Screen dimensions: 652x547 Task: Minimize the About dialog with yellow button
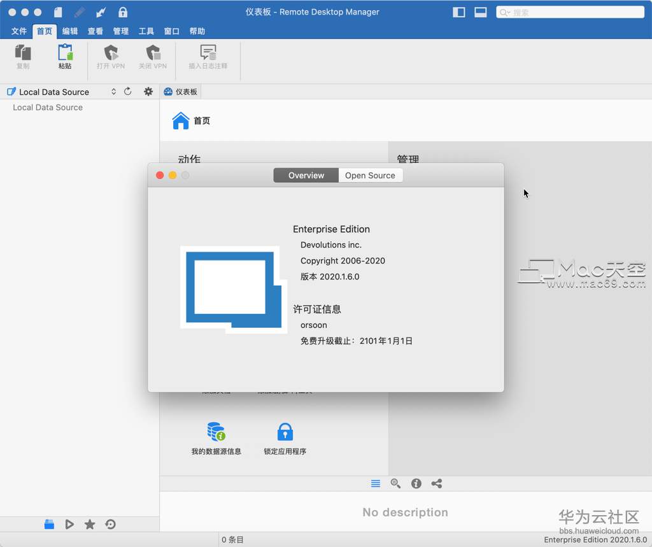pos(173,175)
